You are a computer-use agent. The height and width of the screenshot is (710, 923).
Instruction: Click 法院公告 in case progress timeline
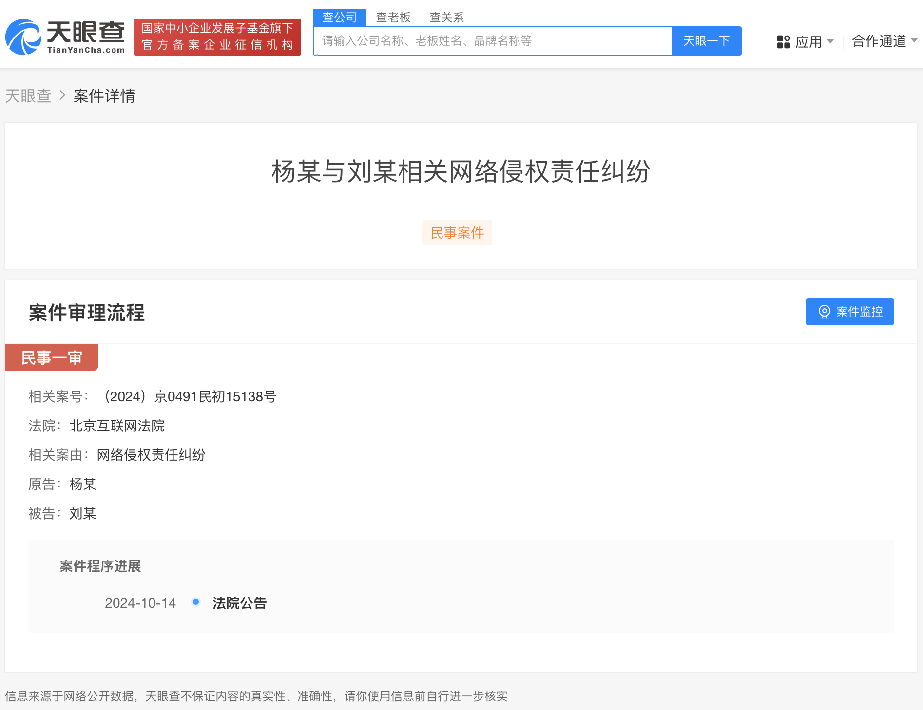[239, 602]
